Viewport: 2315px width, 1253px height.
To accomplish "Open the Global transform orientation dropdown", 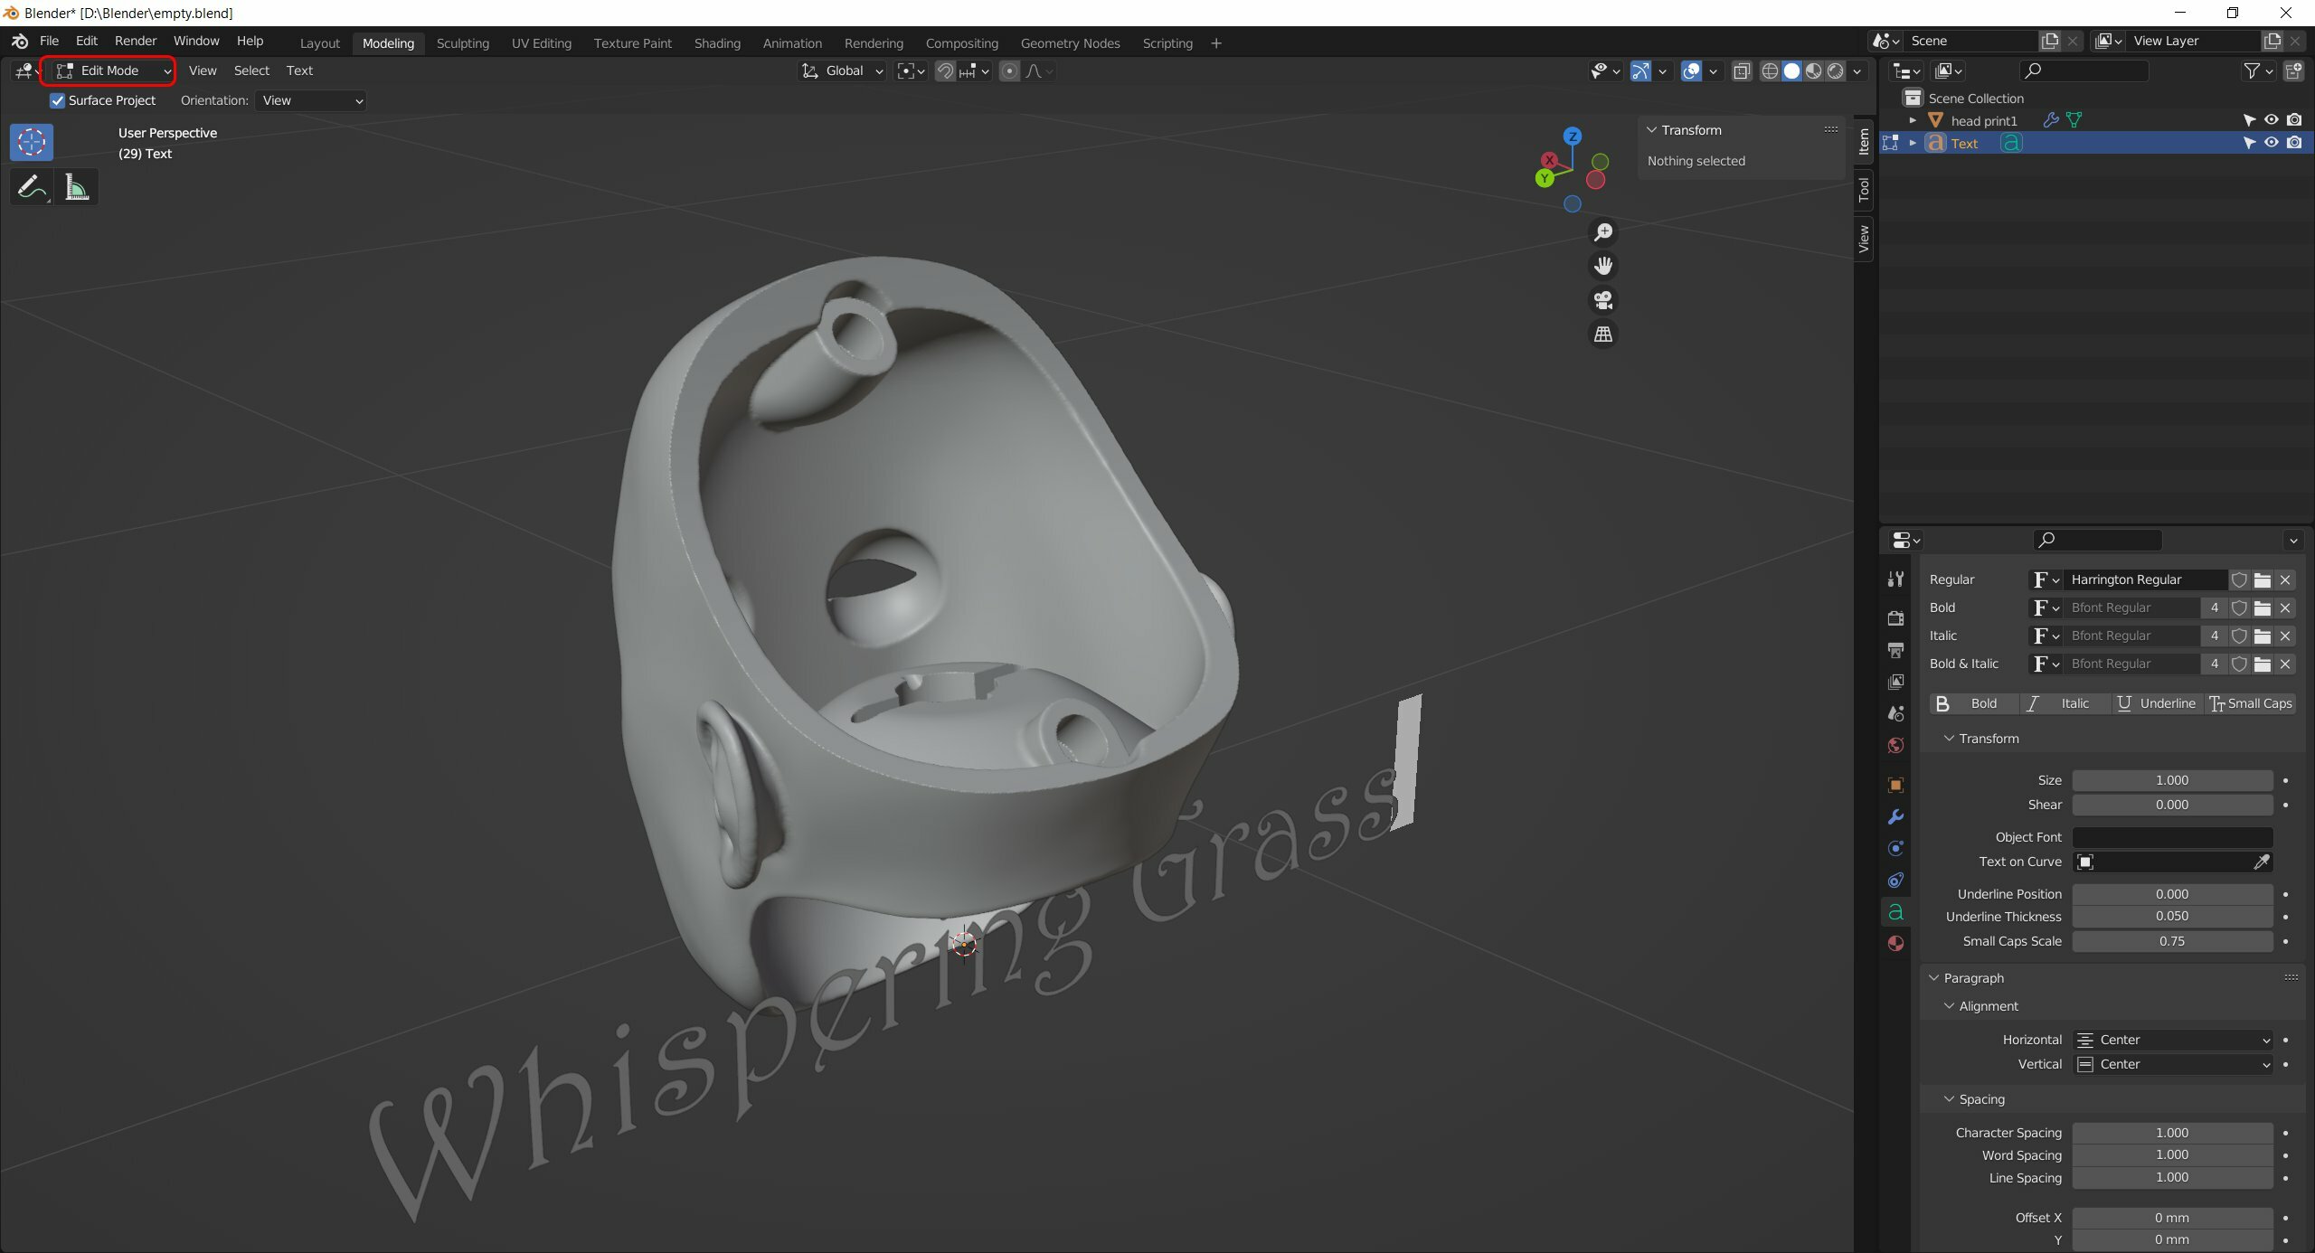I will coord(842,71).
